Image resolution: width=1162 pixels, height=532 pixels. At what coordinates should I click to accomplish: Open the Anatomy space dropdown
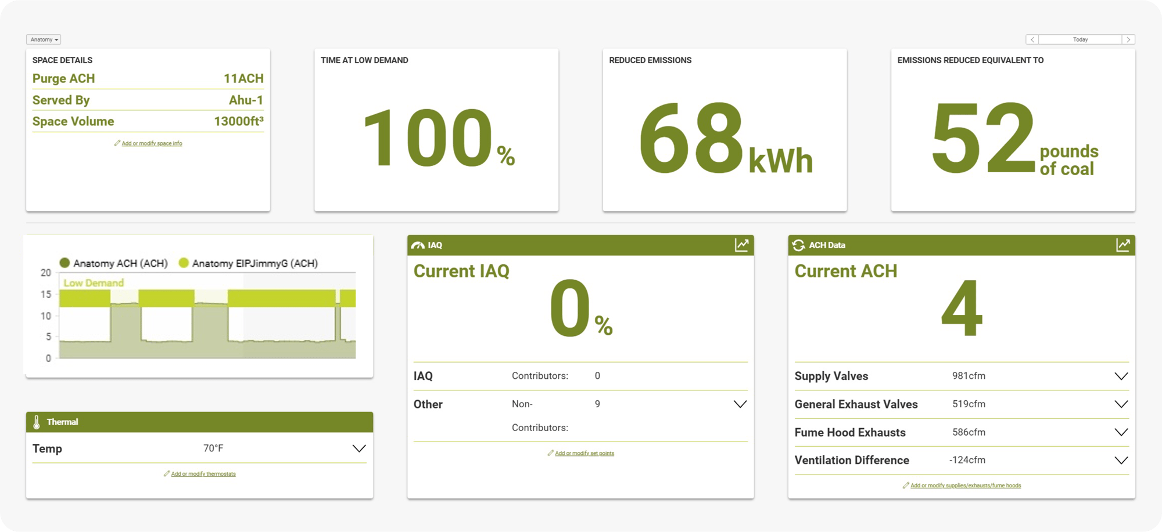(44, 39)
